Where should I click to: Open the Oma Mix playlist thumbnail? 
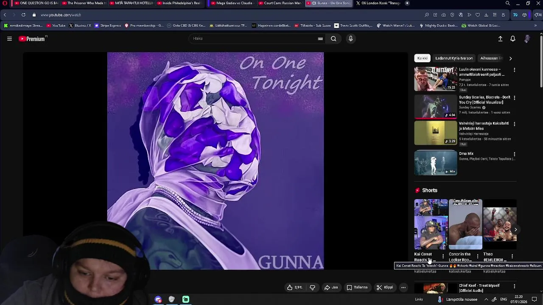[436, 163]
